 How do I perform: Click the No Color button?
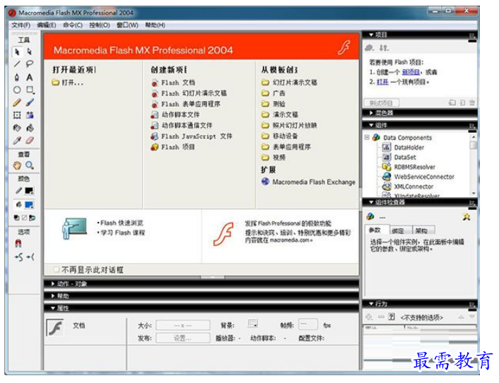pos(24,218)
